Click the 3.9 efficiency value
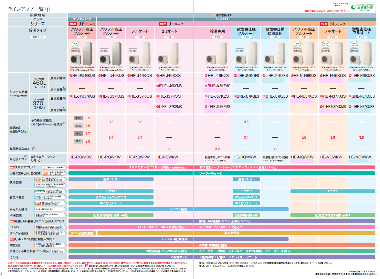 tap(88, 118)
